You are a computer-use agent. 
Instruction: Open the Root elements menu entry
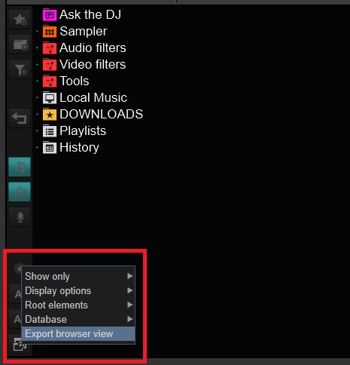[x=78, y=305]
